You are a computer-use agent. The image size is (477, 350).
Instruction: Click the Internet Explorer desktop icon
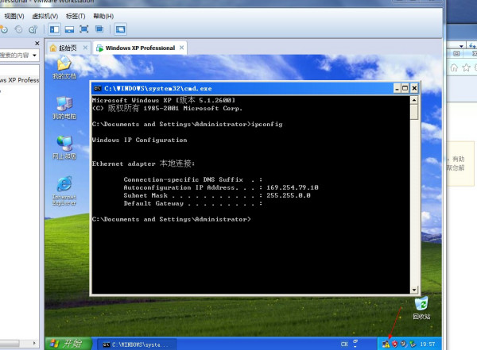[x=64, y=191]
